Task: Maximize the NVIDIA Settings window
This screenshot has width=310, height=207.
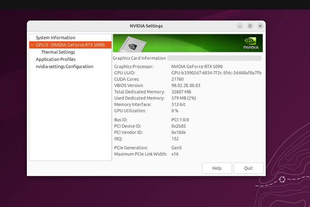Action: (x=250, y=26)
